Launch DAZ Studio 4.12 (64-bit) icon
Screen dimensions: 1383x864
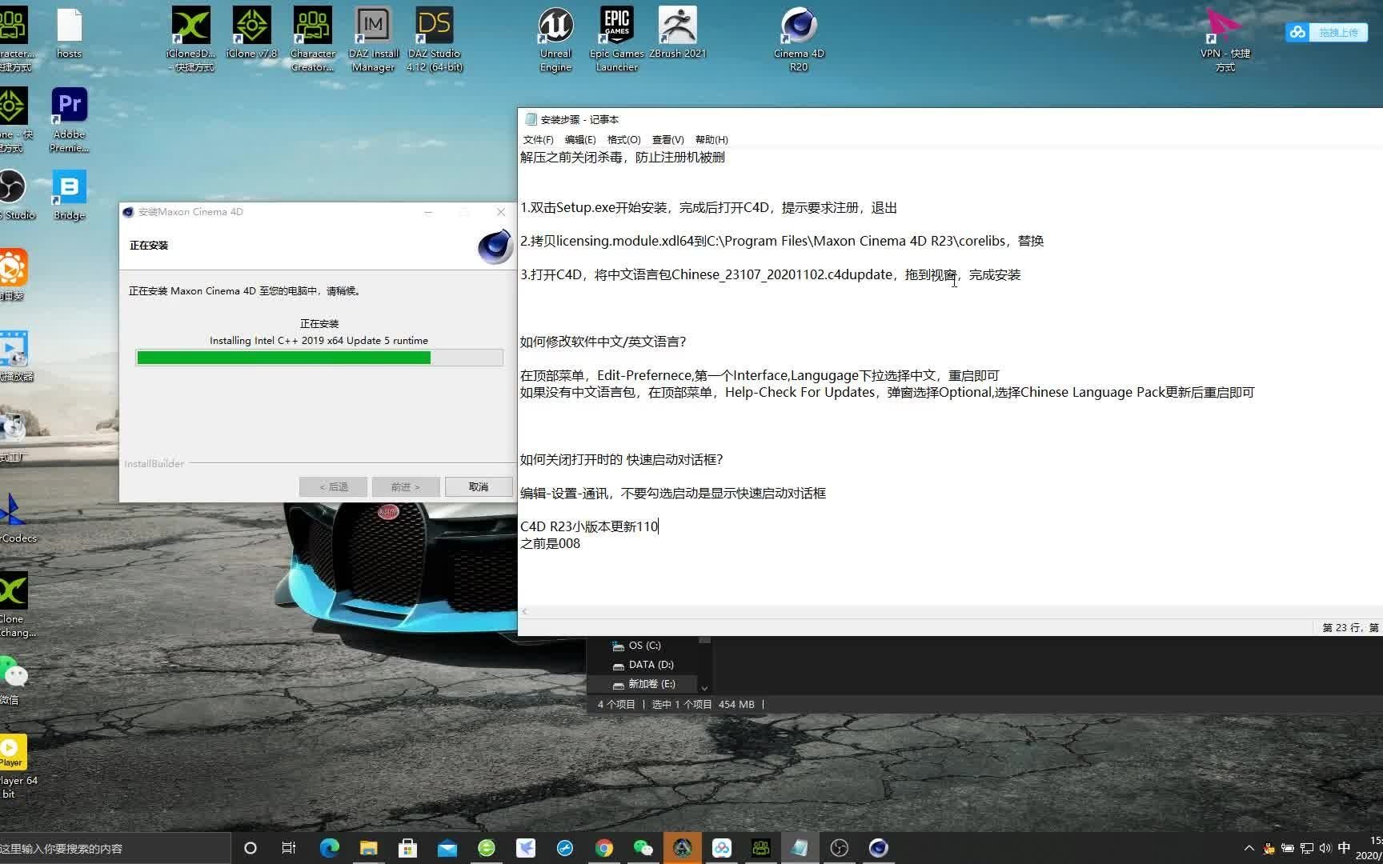tap(434, 38)
